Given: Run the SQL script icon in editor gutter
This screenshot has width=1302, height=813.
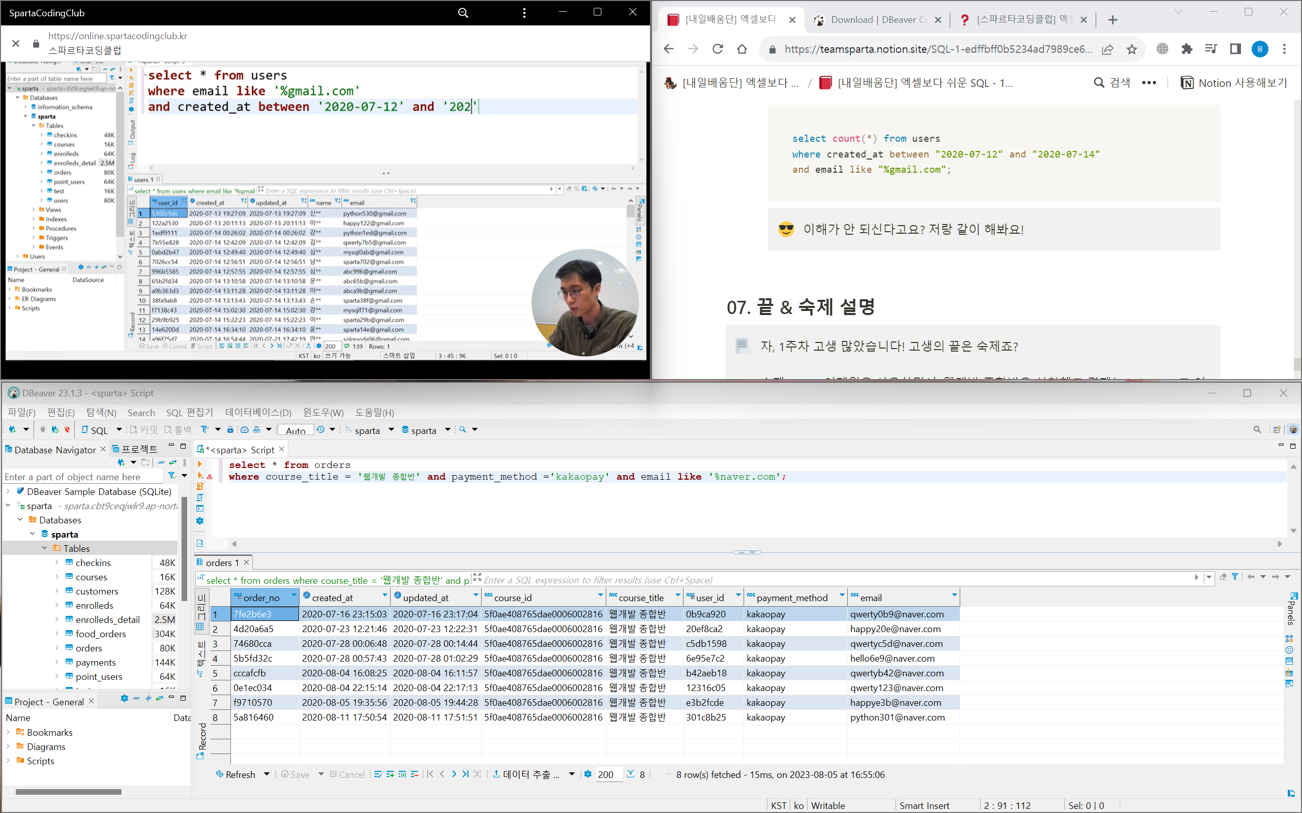Looking at the screenshot, I should 200,487.
